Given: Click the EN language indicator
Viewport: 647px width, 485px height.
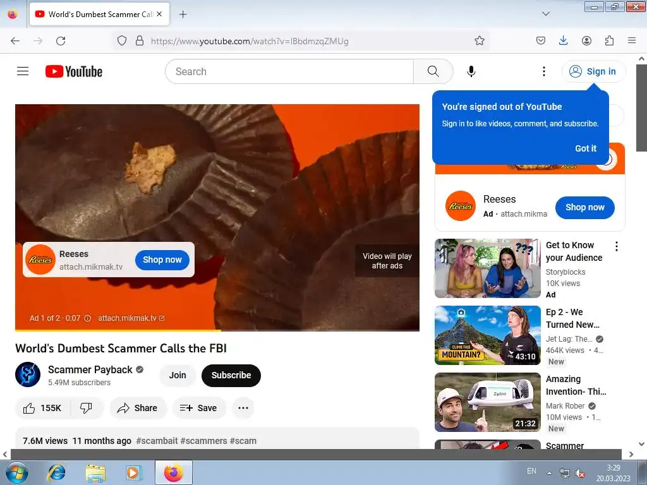Looking at the screenshot, I should click(531, 471).
